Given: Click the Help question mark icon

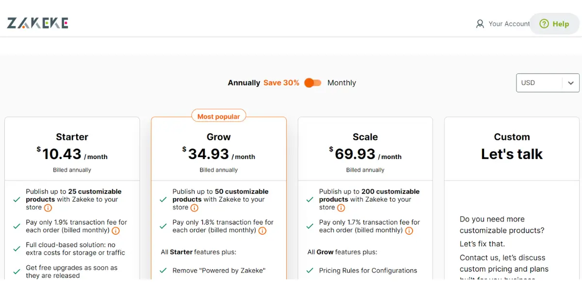Looking at the screenshot, I should click(544, 24).
